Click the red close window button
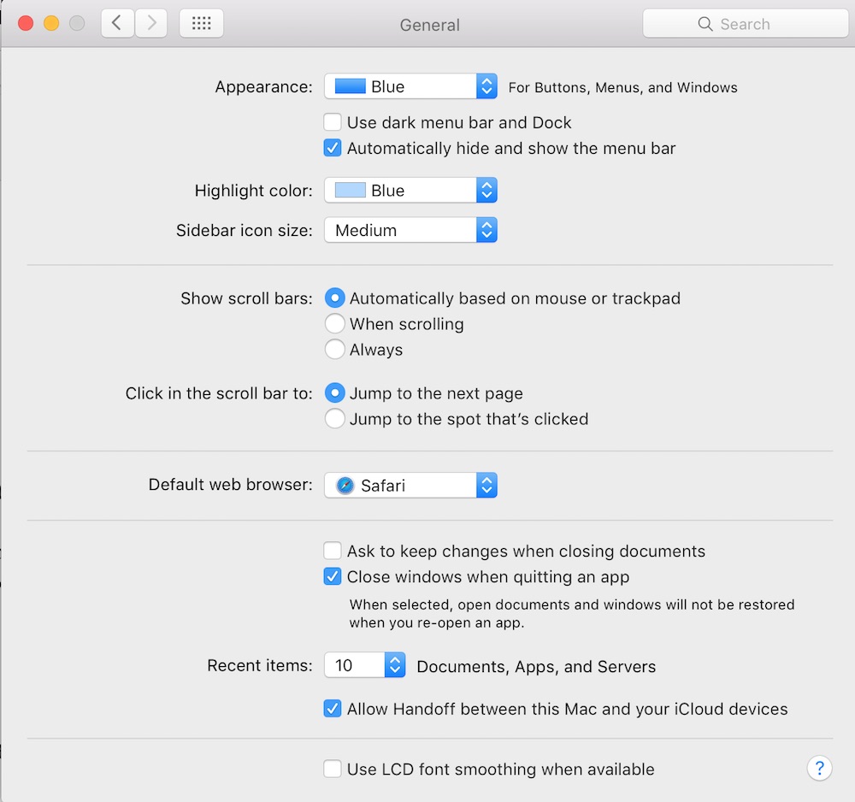Screen dimensions: 855x802 [x=26, y=24]
